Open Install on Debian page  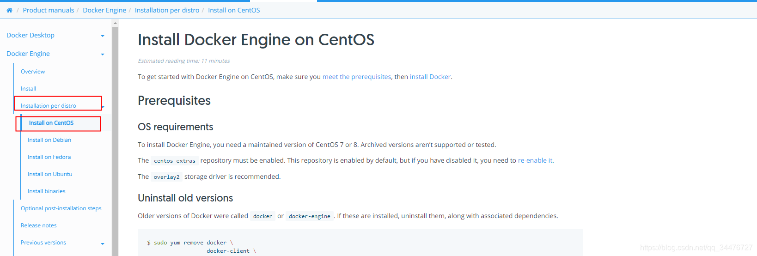[x=49, y=140]
